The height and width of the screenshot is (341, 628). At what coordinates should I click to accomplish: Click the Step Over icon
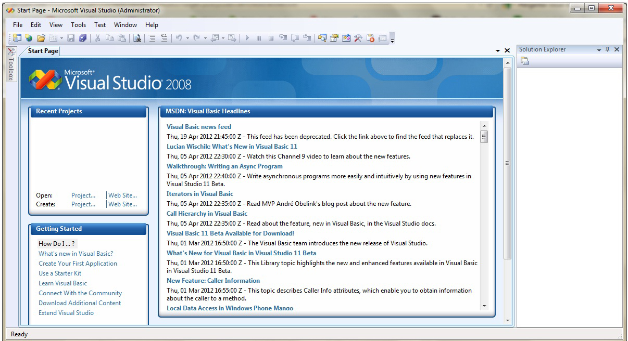pyautogui.click(x=296, y=38)
